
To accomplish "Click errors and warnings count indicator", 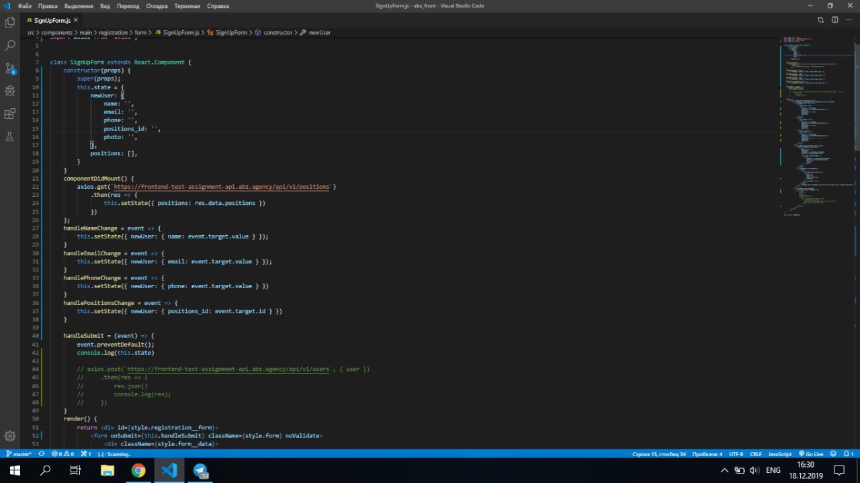I will (x=62, y=454).
